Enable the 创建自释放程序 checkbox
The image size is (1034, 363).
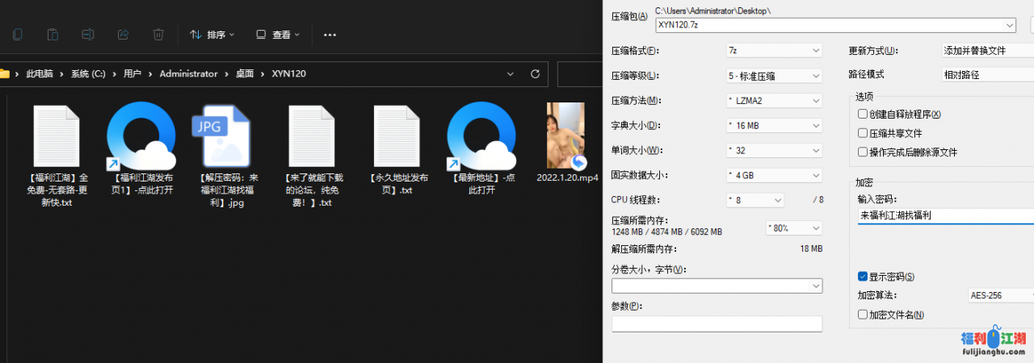point(863,115)
